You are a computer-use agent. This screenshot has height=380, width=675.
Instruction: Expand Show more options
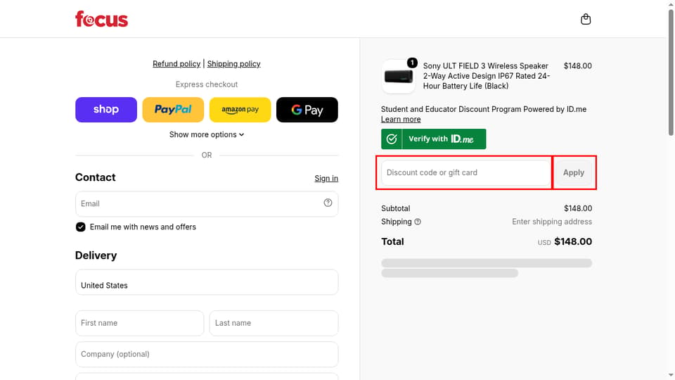(207, 134)
